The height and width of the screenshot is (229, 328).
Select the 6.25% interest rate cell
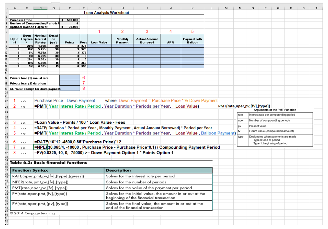(x=40, y=56)
